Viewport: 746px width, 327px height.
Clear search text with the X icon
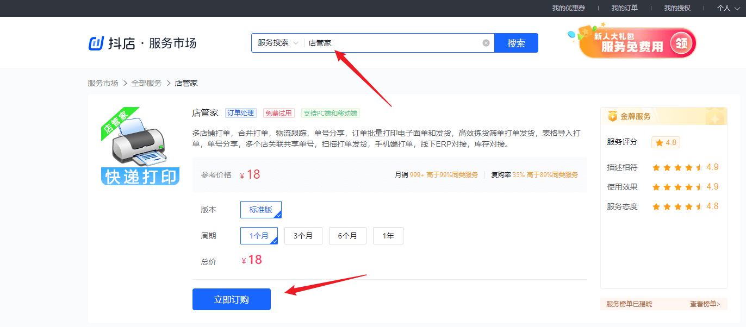(x=486, y=43)
